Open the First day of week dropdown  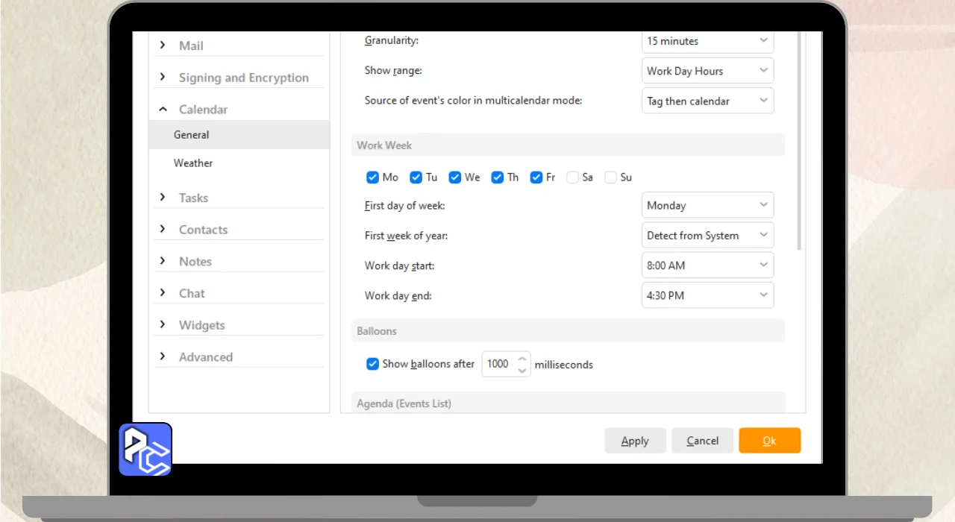(707, 205)
